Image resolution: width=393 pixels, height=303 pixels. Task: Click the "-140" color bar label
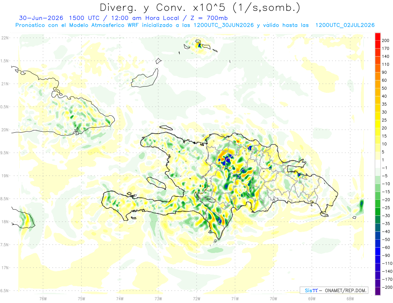click(388, 271)
